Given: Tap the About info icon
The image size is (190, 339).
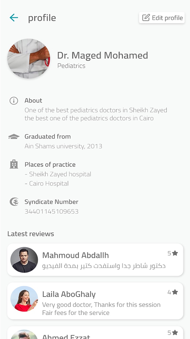Looking at the screenshot, I should [x=14, y=101].
